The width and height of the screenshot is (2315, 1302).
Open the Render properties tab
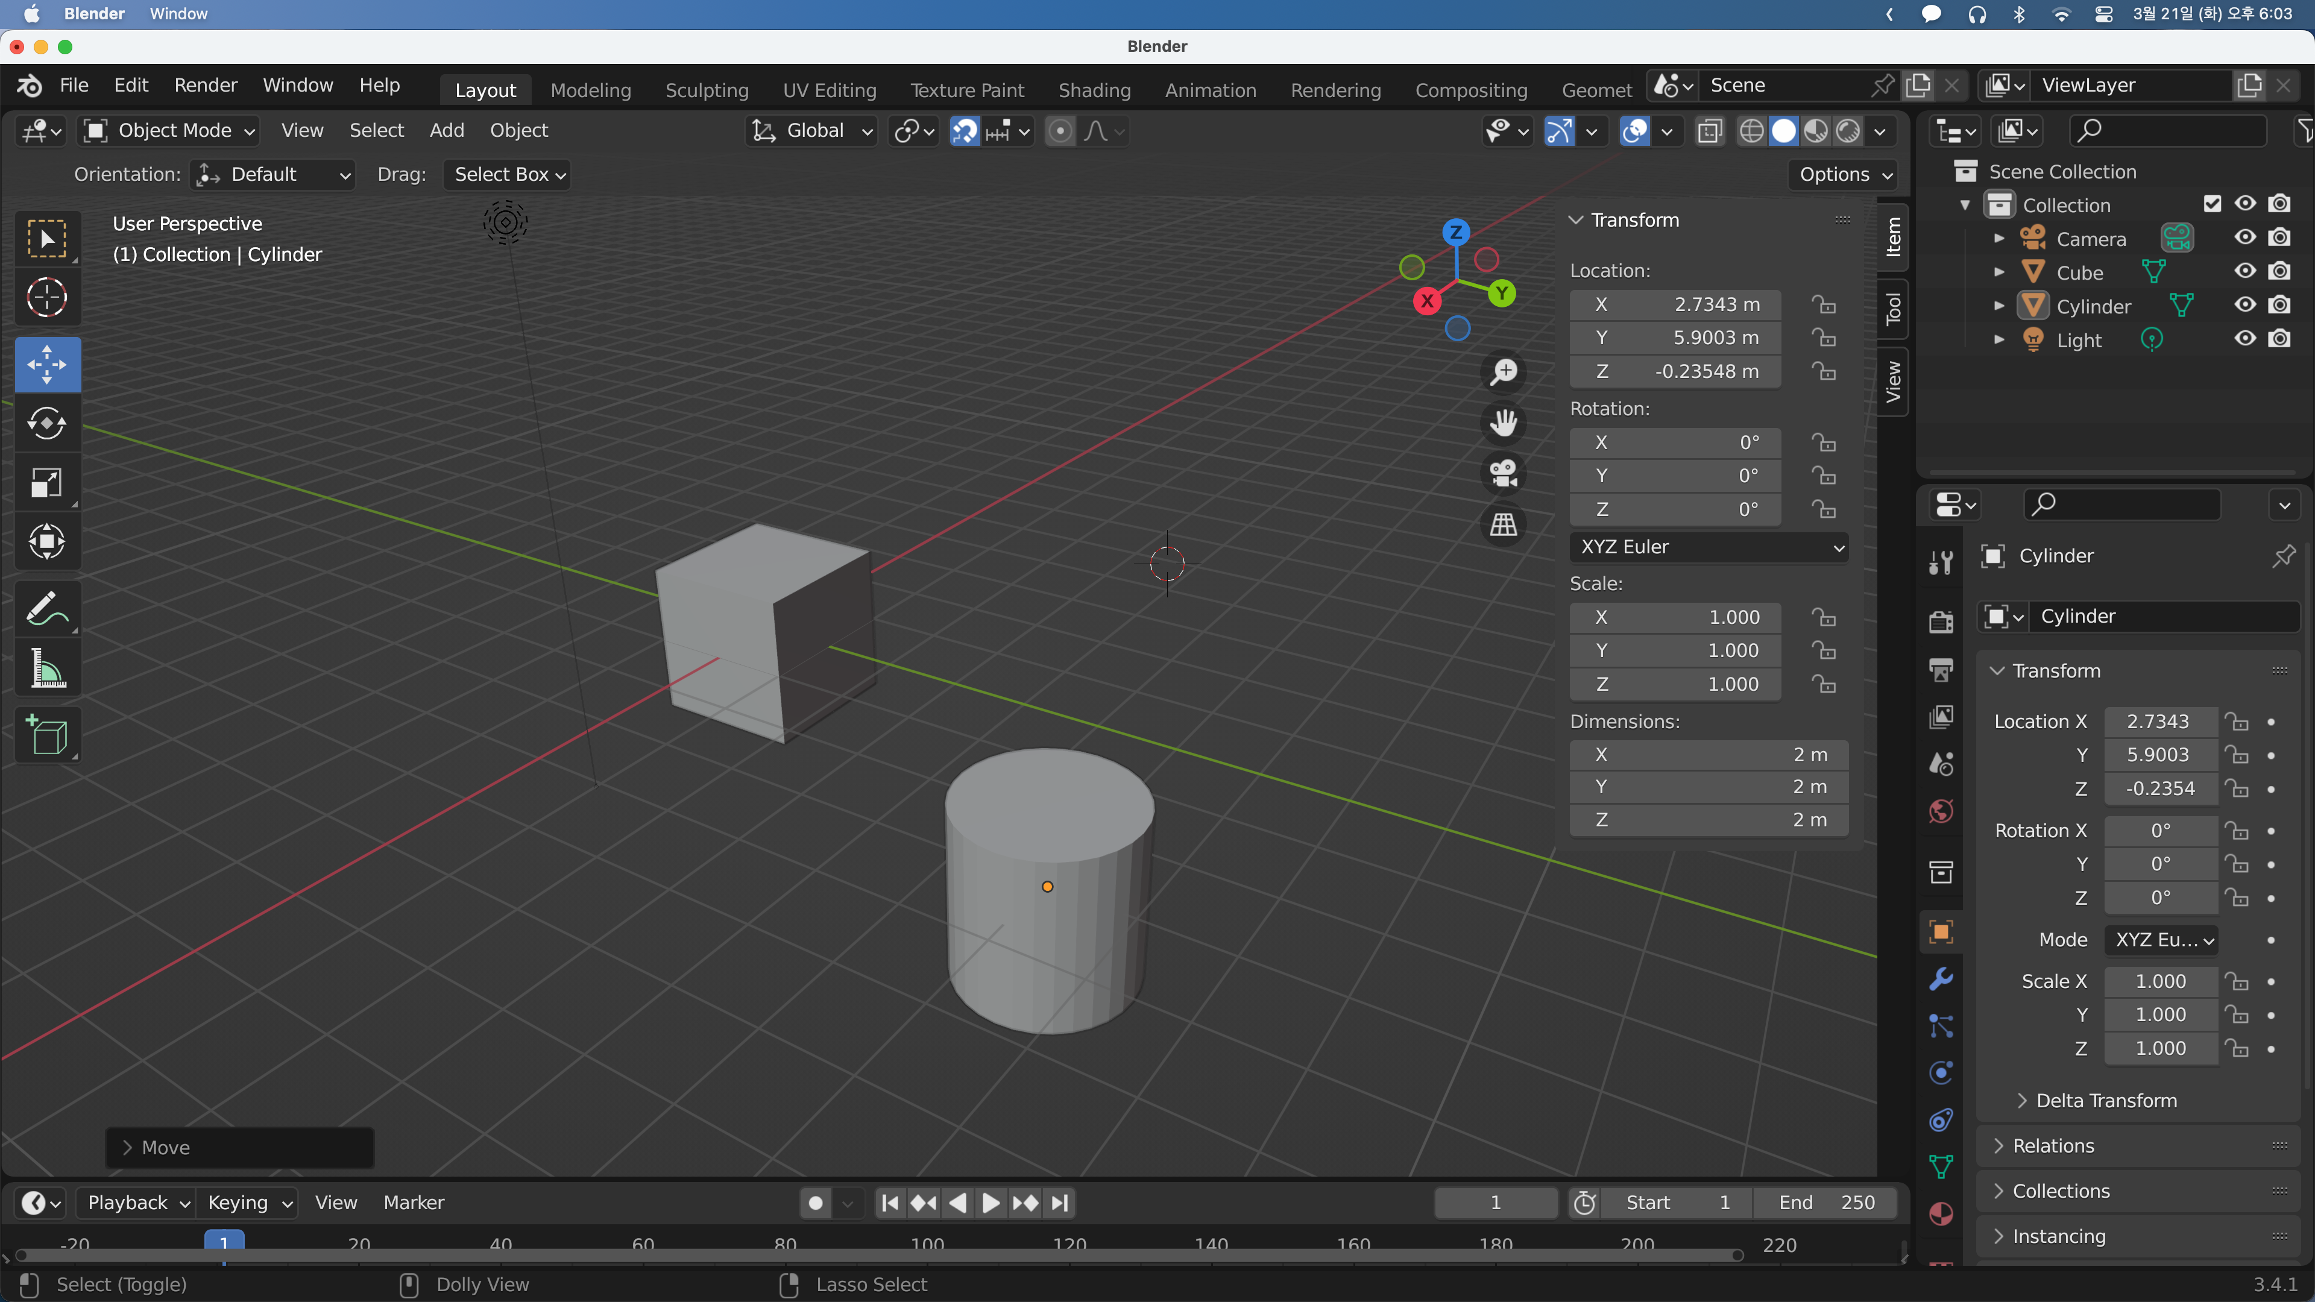(x=1941, y=622)
